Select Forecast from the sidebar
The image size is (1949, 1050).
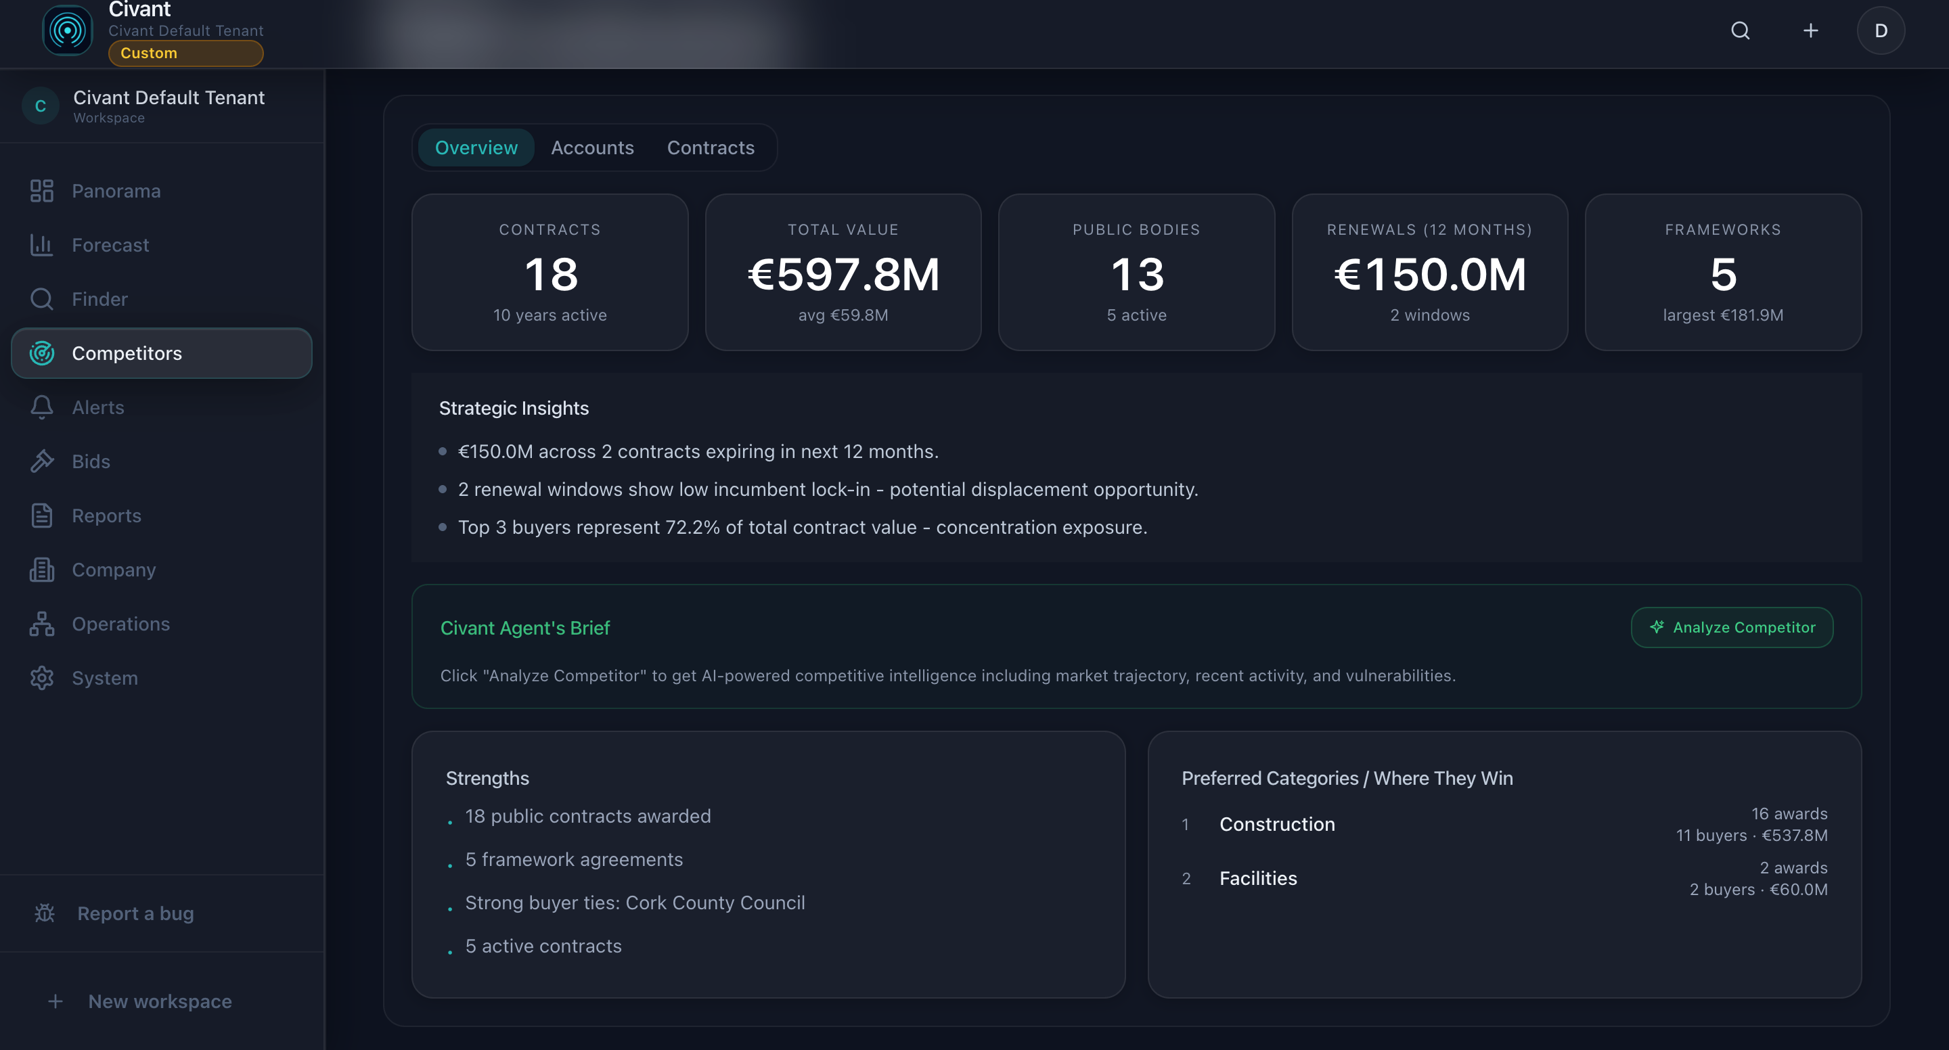[x=110, y=244]
